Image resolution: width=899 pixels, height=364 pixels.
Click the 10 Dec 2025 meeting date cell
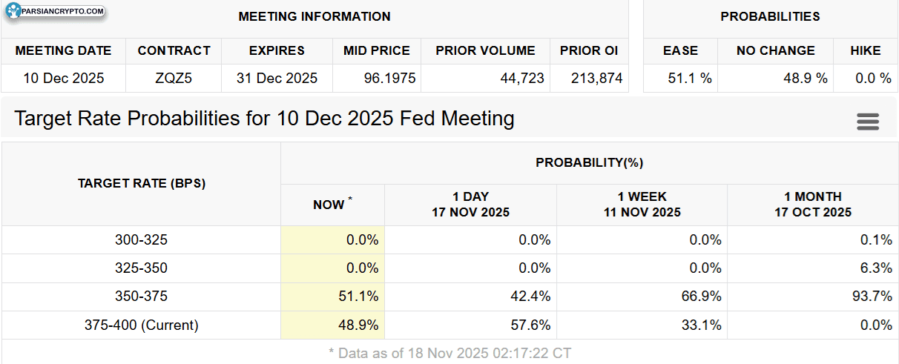coord(64,78)
